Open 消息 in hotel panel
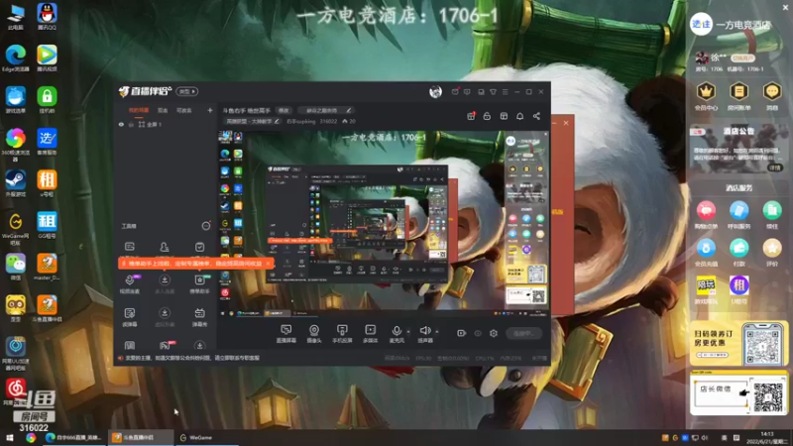The height and width of the screenshot is (446, 793). 772,96
